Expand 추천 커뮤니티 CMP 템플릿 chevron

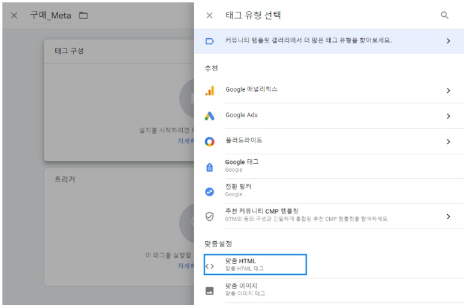point(448,217)
